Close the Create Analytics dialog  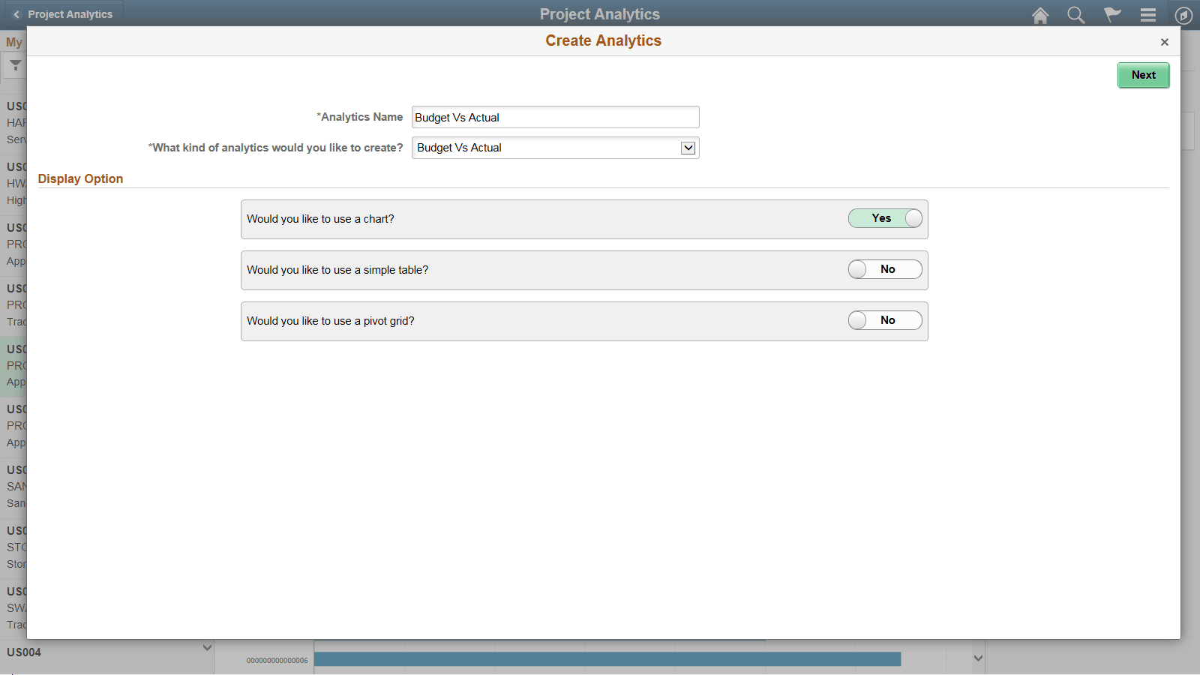pos(1165,42)
